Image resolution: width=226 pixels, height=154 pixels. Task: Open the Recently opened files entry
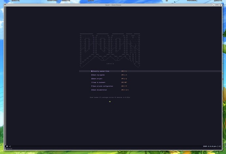(101, 71)
